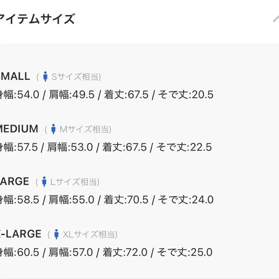Click the blue person icon beside Sサイズ相当
Screen dimensions: 279x279
(x=45, y=77)
